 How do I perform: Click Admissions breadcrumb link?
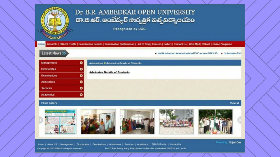96,63
